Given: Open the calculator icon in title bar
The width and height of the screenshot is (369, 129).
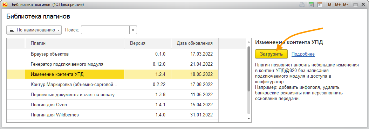Looking at the screenshot, I should coord(311,5).
